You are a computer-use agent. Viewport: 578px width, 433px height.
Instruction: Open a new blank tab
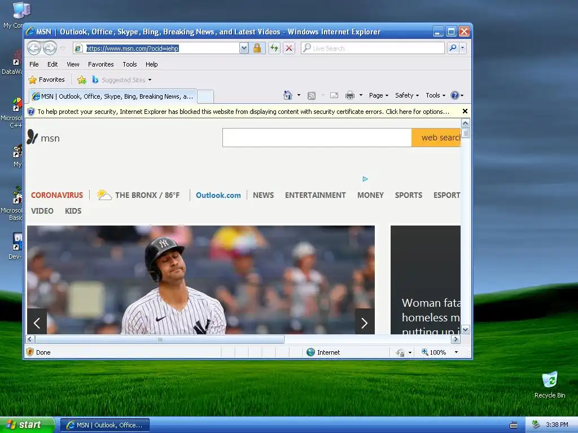click(x=205, y=97)
